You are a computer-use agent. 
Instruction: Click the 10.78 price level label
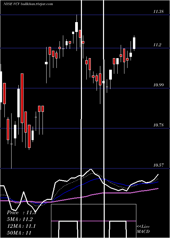(158, 125)
